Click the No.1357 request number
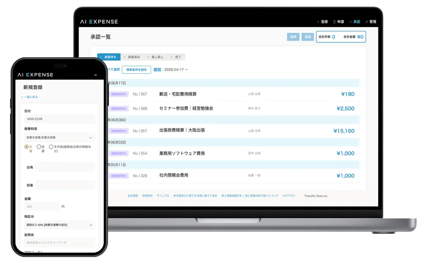424x263 pixels. 140,131
